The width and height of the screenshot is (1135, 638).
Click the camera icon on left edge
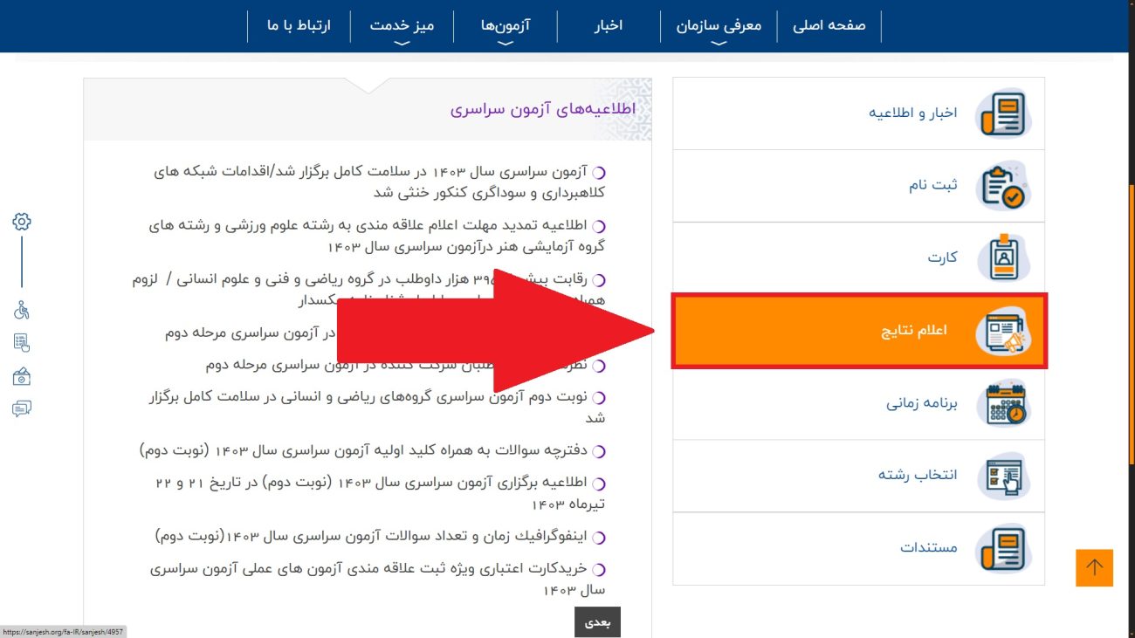[22, 376]
